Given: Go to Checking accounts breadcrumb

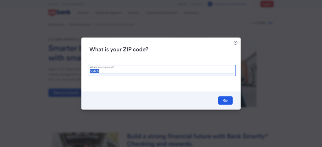Looking at the screenshot, I should (80, 24).
